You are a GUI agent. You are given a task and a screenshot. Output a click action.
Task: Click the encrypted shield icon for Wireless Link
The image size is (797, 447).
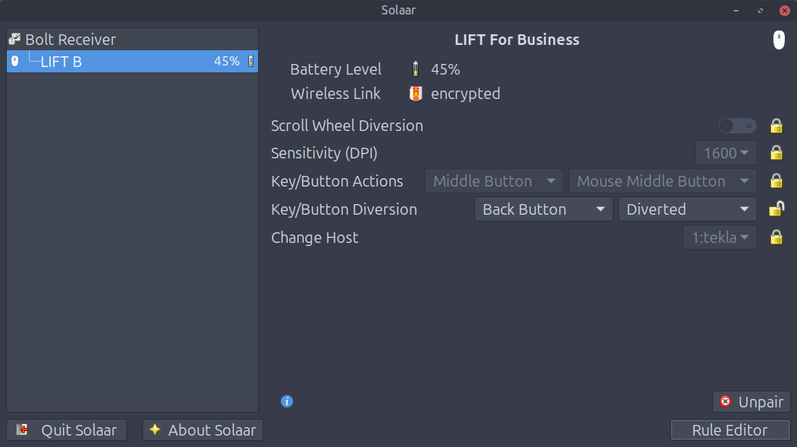click(x=416, y=94)
